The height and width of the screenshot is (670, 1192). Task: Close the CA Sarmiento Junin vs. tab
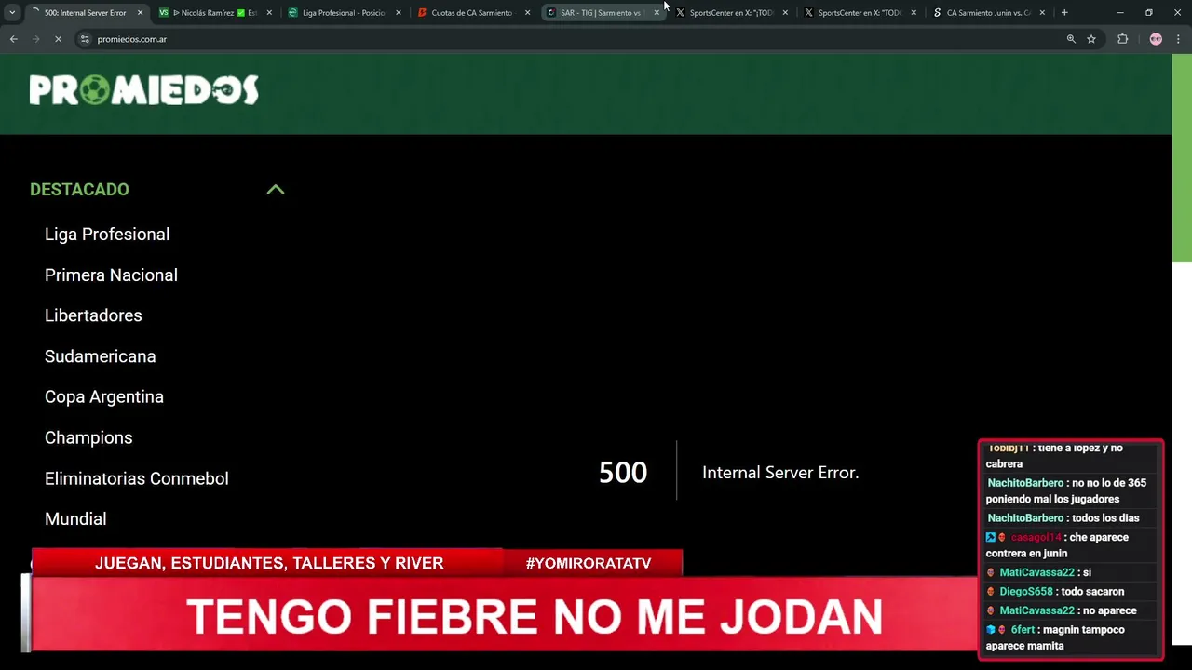(x=1042, y=13)
